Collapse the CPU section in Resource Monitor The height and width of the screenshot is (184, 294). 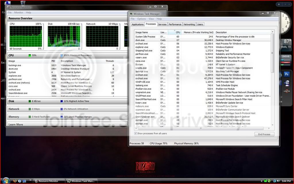67,55
